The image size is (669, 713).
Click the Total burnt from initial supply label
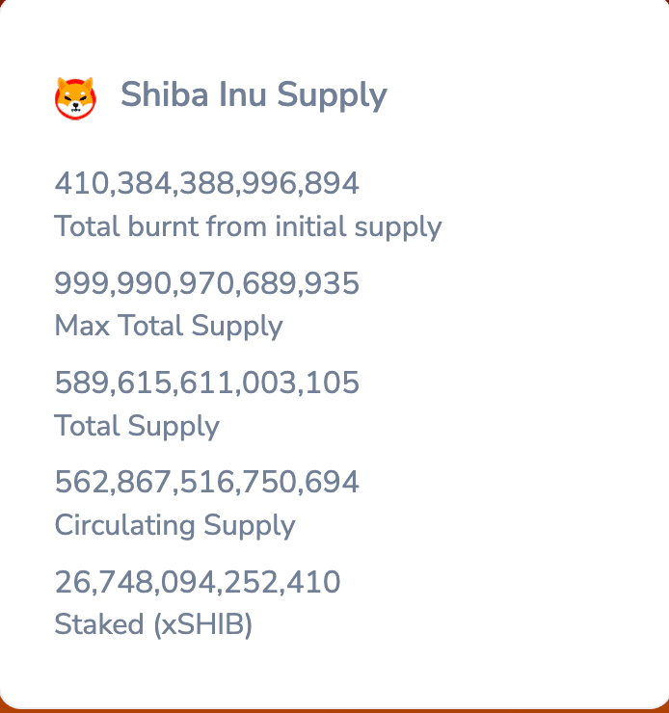pyautogui.click(x=248, y=226)
